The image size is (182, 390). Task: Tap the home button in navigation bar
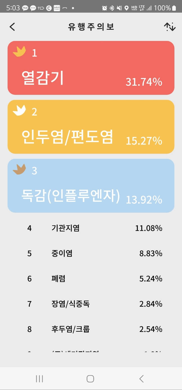90,378
